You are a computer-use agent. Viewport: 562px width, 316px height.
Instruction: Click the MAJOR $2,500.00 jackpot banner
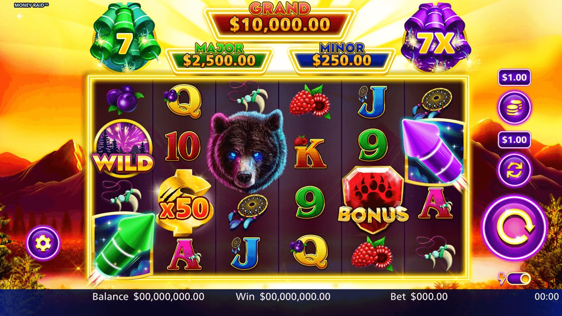click(219, 57)
